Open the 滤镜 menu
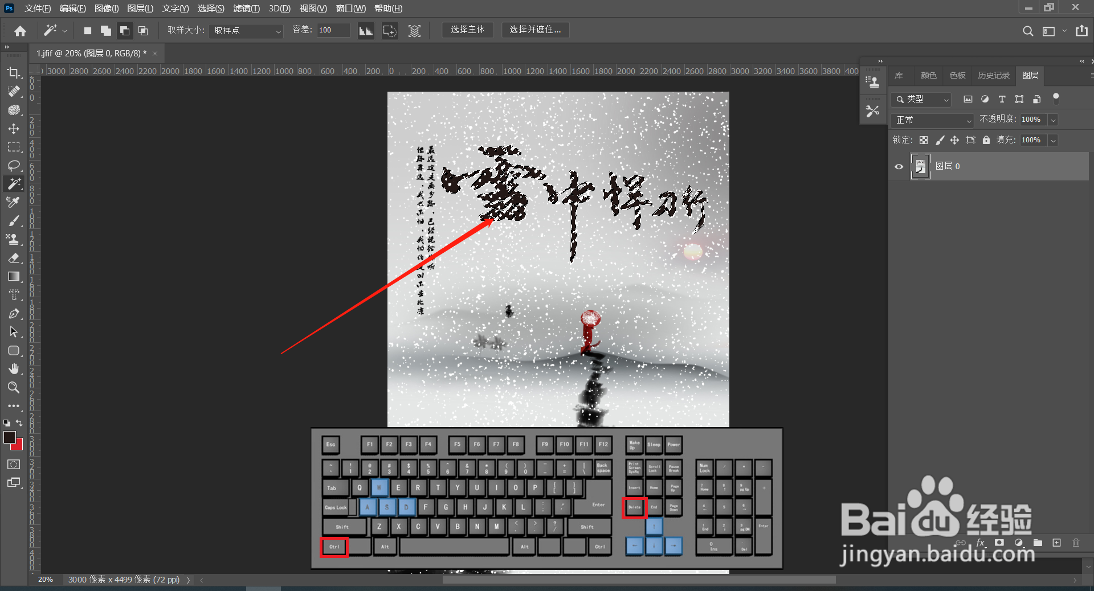The image size is (1094, 591). point(246,9)
